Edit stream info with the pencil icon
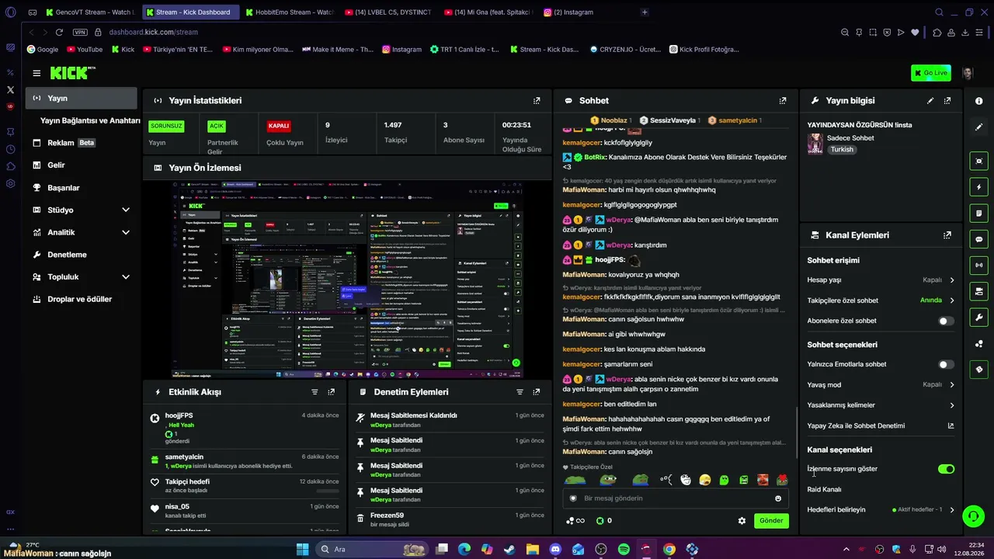Viewport: 994px width, 559px height. [930, 100]
